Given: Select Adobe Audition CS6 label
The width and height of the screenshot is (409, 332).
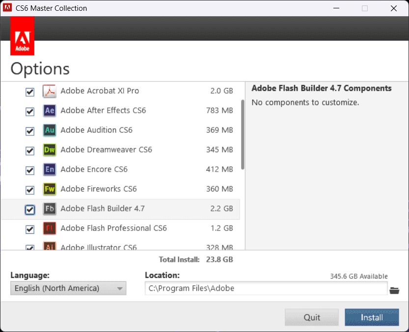Looking at the screenshot, I should click(97, 130).
